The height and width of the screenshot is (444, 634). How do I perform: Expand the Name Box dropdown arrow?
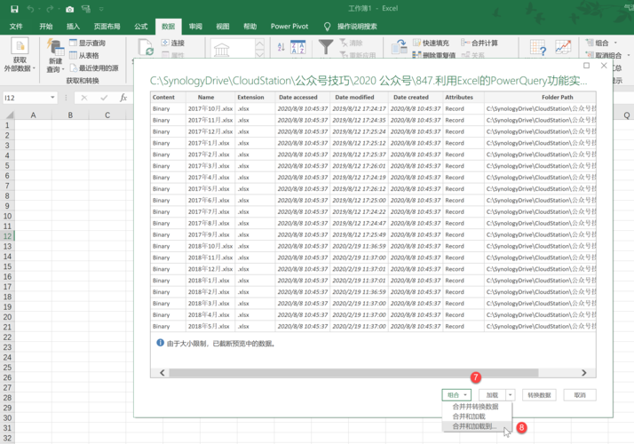52,98
